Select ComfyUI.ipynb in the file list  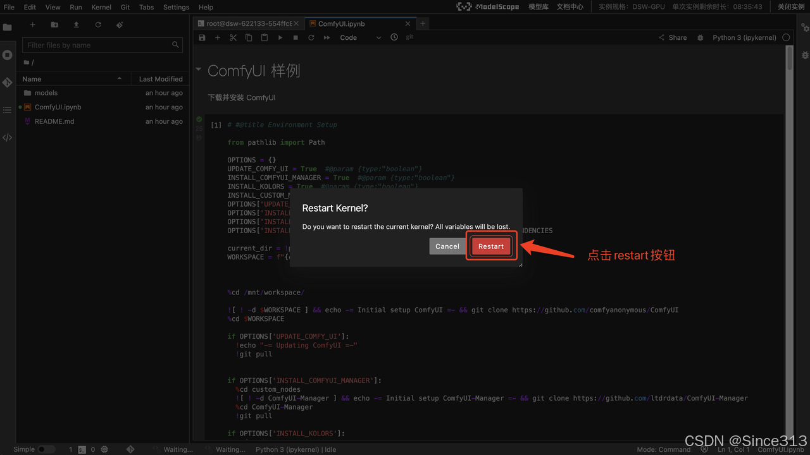click(103, 107)
